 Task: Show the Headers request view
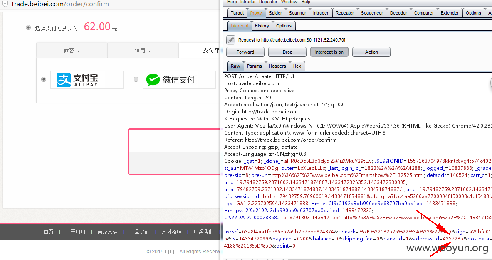point(277,66)
